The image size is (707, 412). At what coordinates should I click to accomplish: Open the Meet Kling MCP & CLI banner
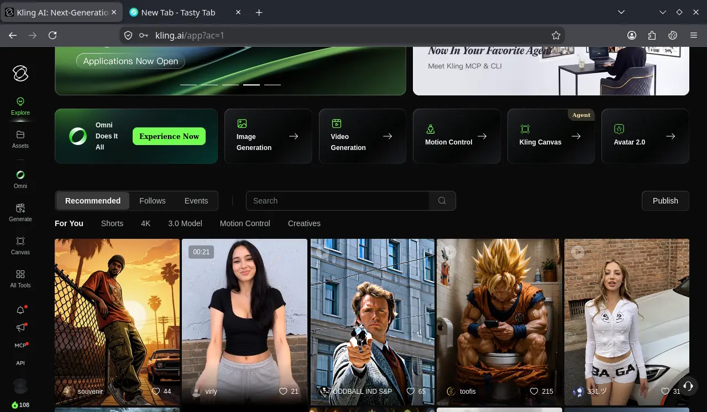(551, 71)
